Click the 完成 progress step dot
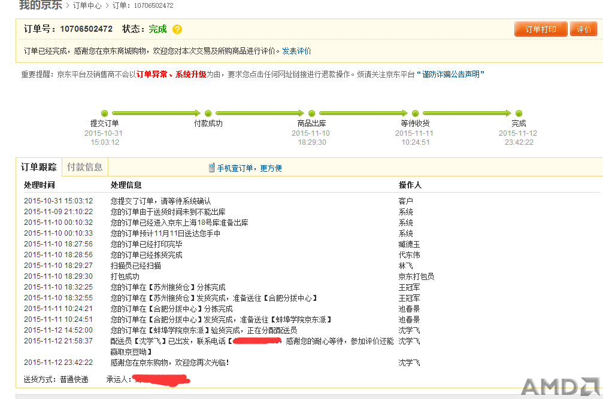 [519, 113]
